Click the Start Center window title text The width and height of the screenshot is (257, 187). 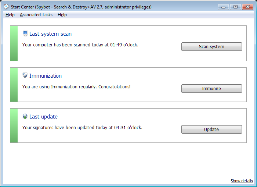tap(81, 7)
